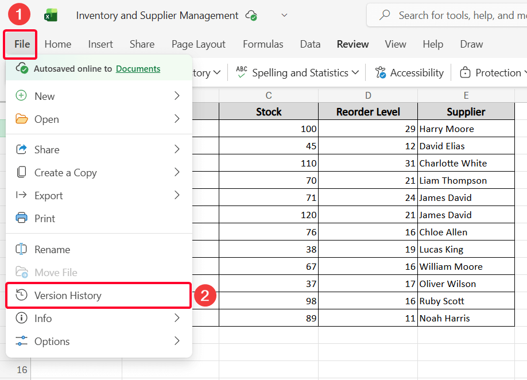Image resolution: width=527 pixels, height=380 pixels.
Task: Expand the Options submenu
Action: pyautogui.click(x=52, y=341)
